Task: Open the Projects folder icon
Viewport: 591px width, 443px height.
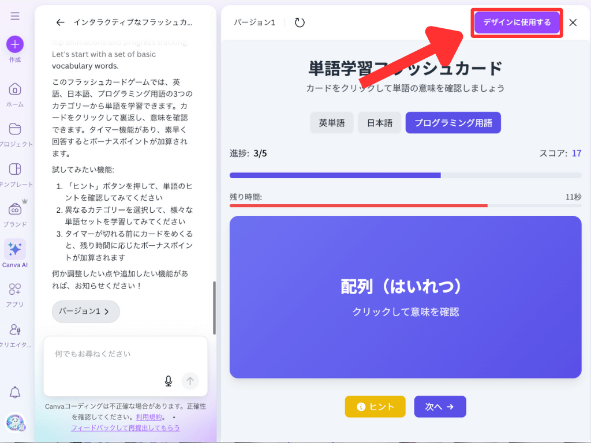Action: pyautogui.click(x=15, y=129)
